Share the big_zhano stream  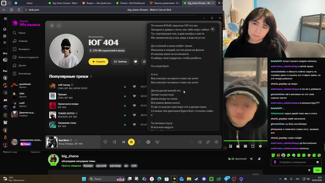[251, 159]
